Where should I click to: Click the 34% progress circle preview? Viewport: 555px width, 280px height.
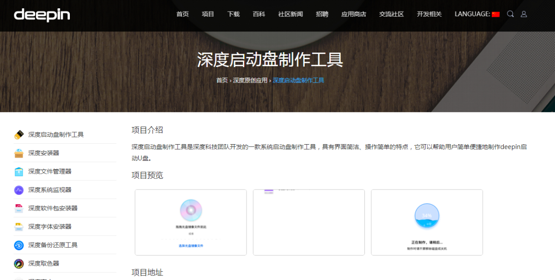point(426,215)
